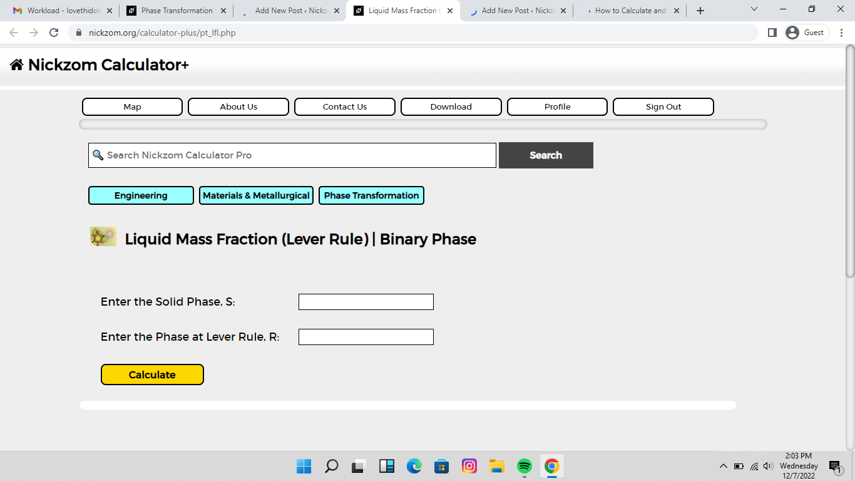Open the side panel icon in Chrome
The height and width of the screenshot is (481, 855).
tap(772, 33)
